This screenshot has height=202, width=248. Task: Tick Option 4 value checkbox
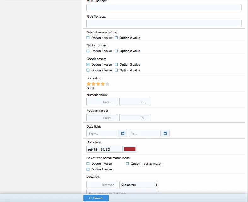[x=116, y=70]
